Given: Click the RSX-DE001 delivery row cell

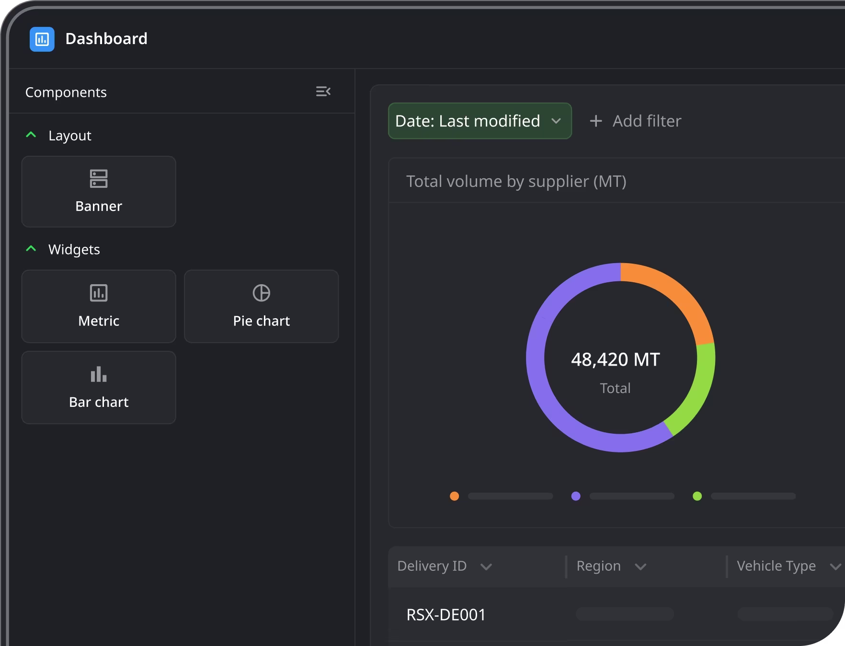Looking at the screenshot, I should (446, 614).
